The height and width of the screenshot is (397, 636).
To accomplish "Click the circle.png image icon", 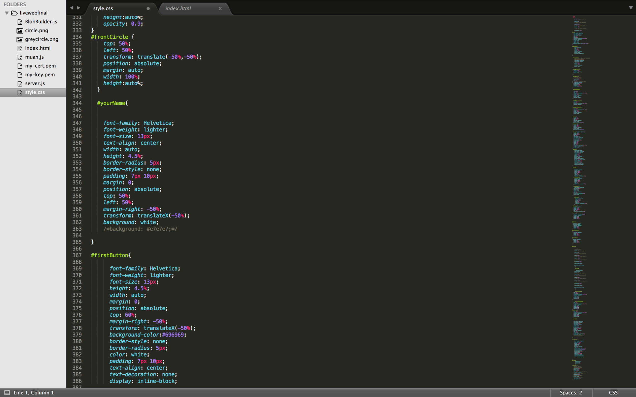I will coord(20,31).
